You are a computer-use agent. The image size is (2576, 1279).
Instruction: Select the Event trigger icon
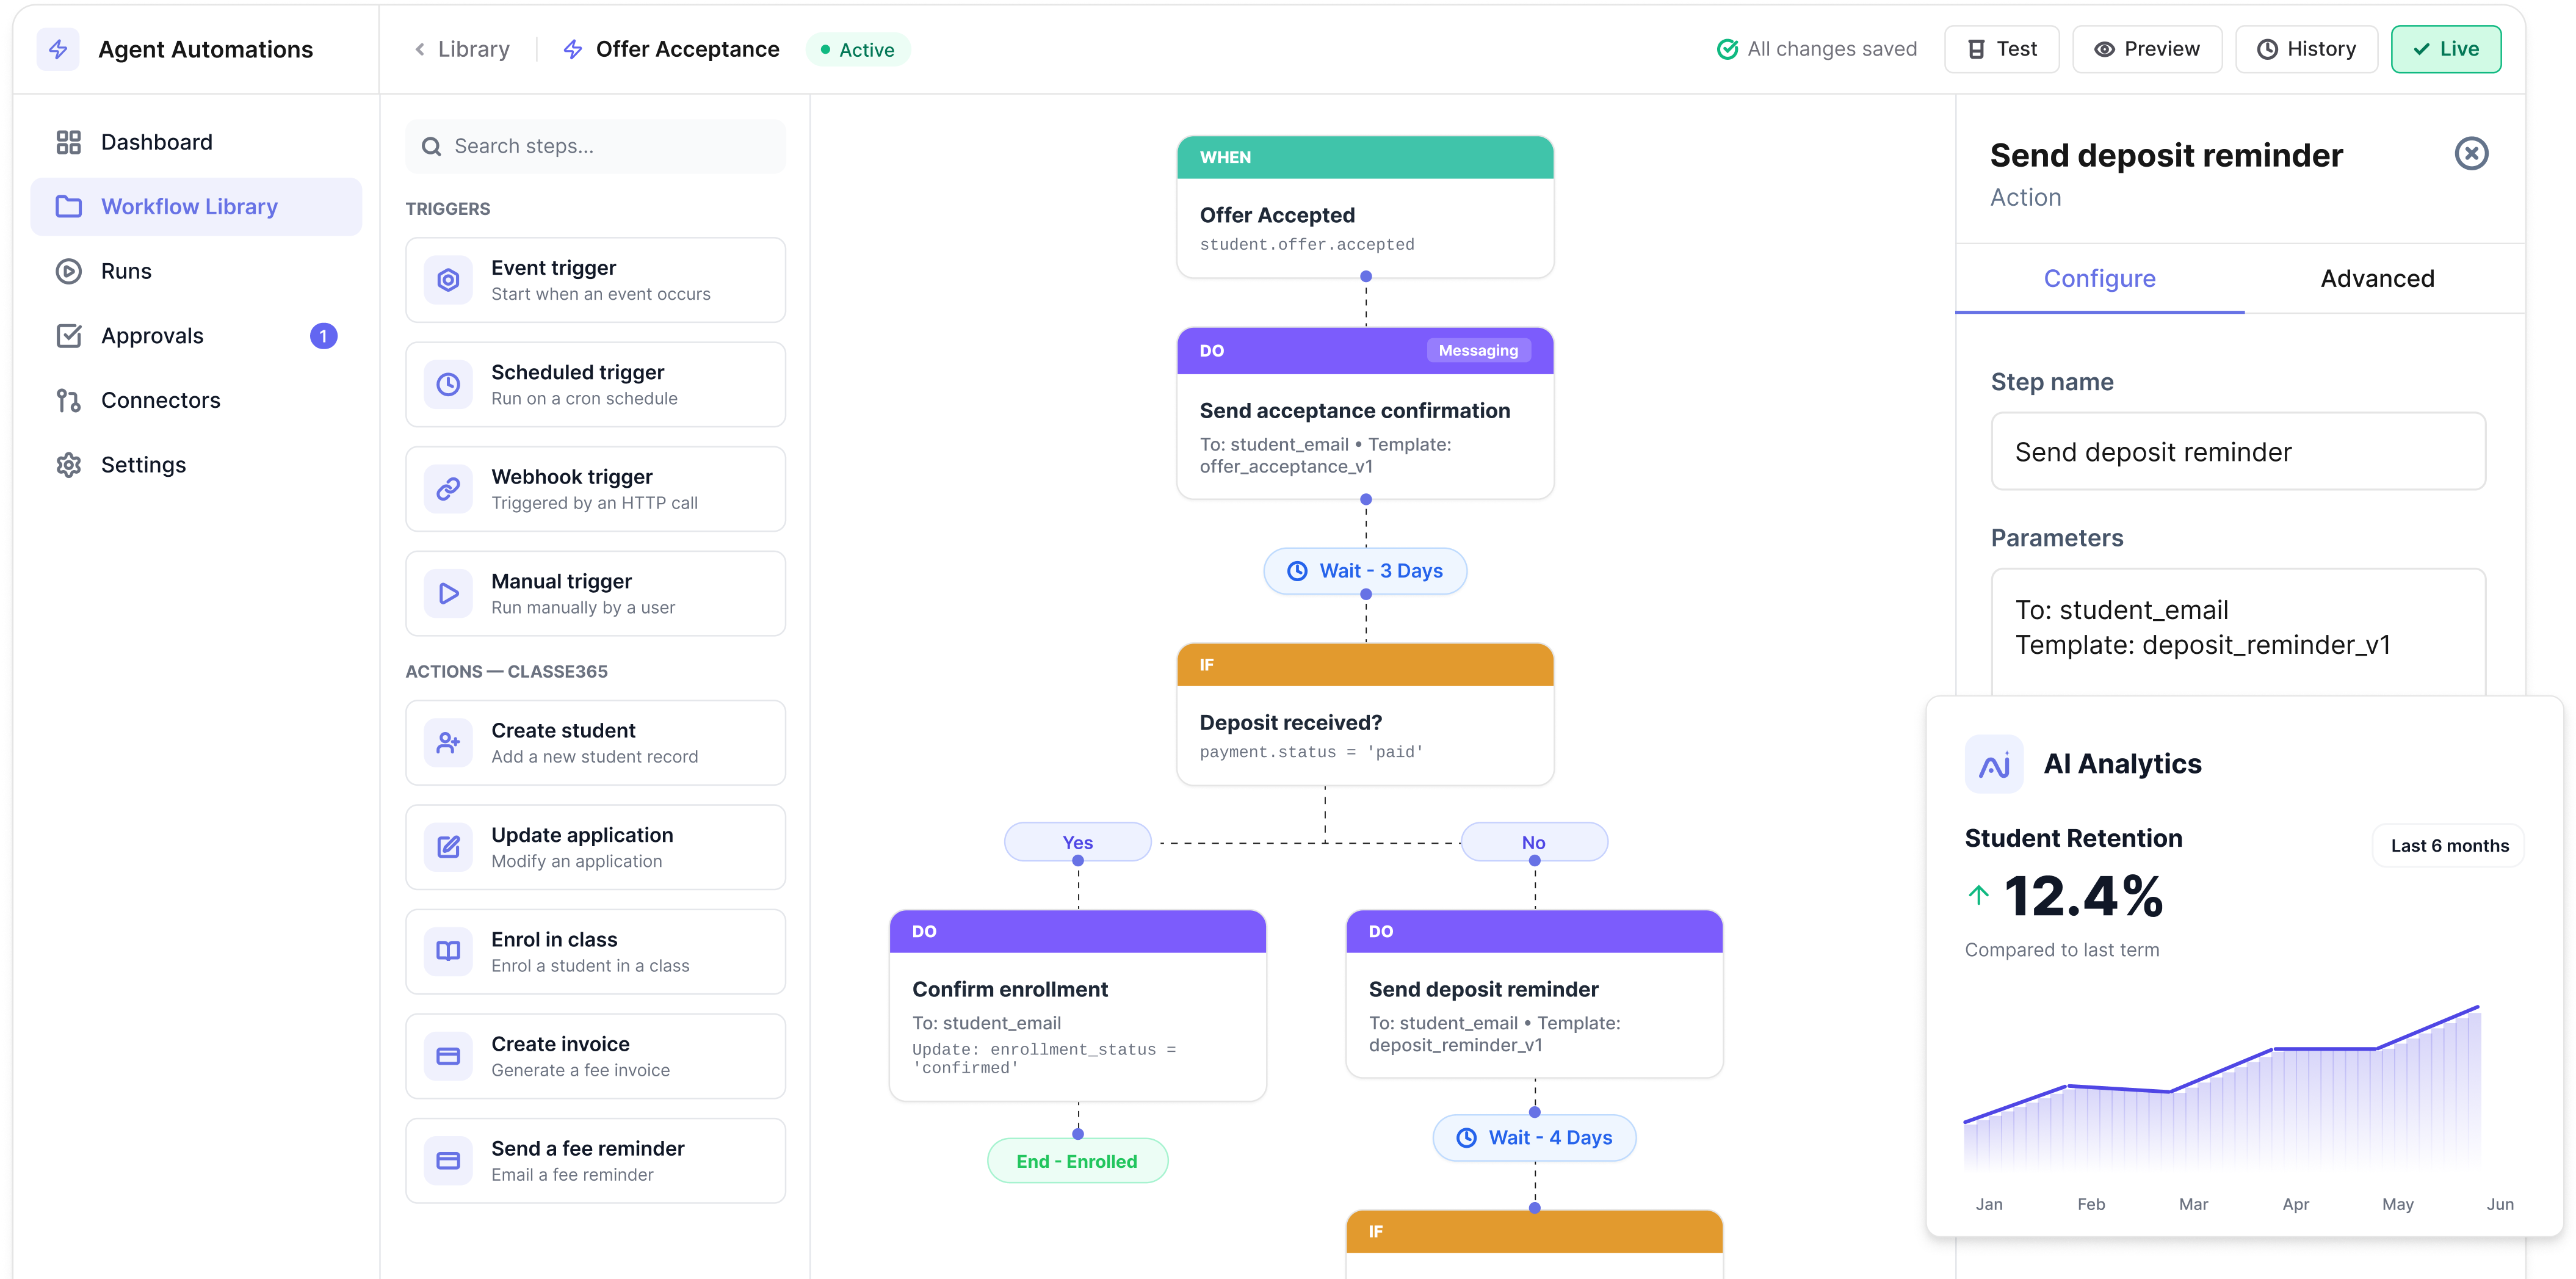[448, 280]
